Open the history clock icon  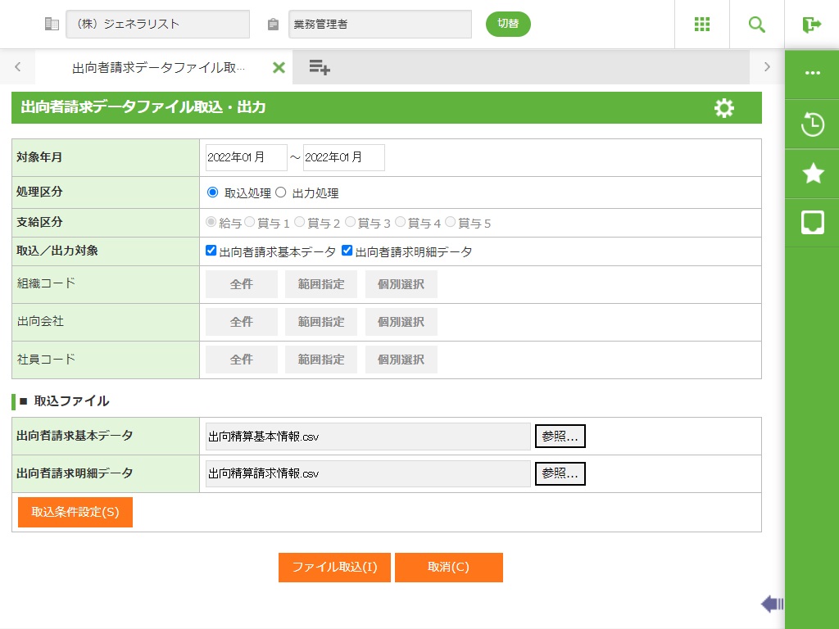[812, 125]
